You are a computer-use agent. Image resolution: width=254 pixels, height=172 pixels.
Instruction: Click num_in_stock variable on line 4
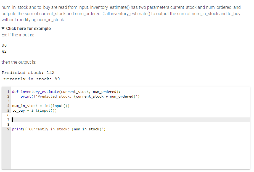pos(25,106)
